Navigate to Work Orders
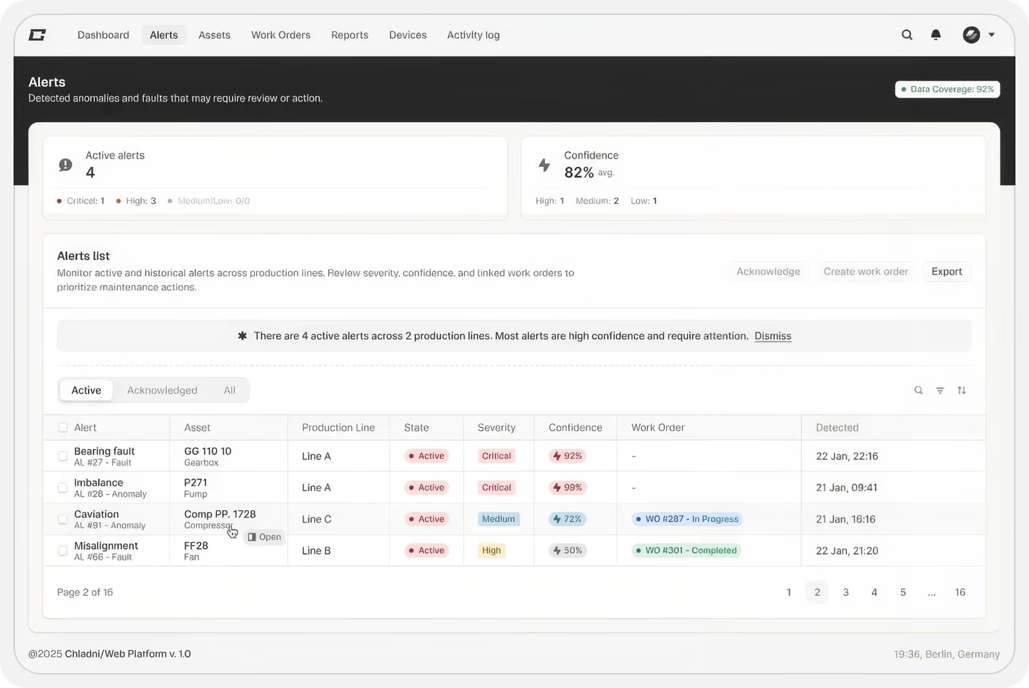 point(281,35)
